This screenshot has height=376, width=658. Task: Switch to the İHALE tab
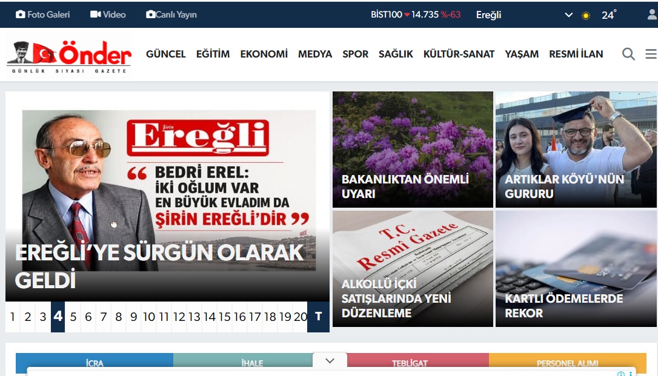(252, 363)
